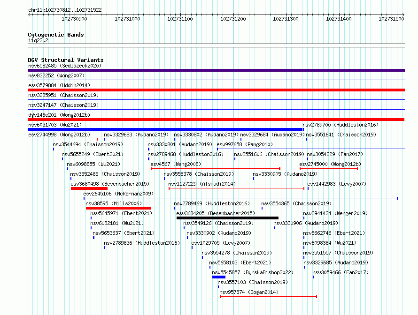Viewport: 418px width, 315px height.
Task: Click nsv3544694 (Chaisson2019) label
Action: [88, 144]
